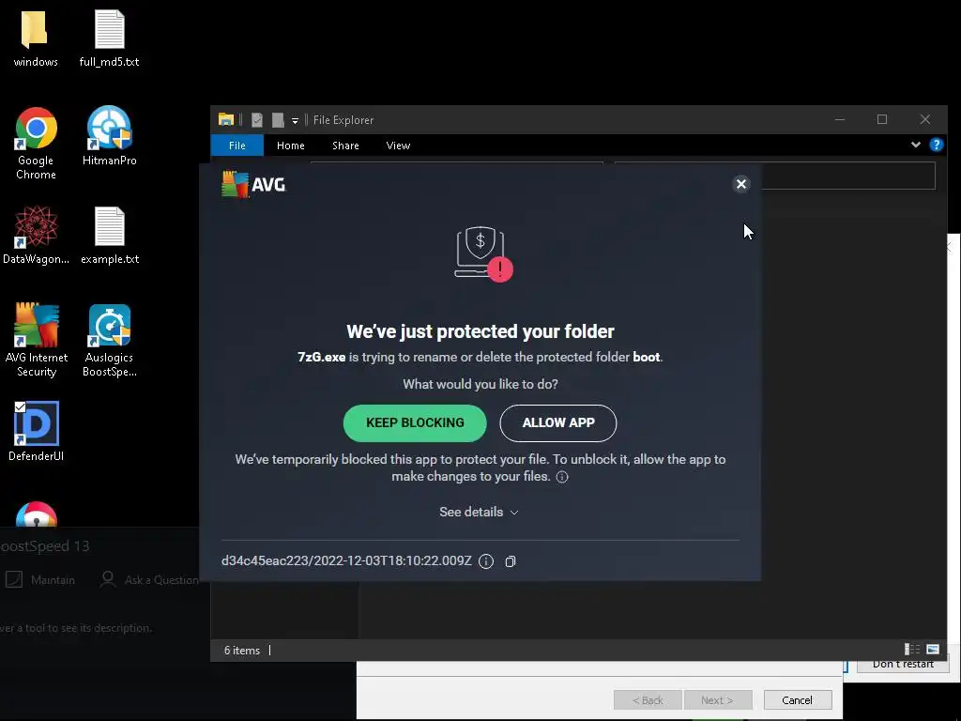Launch Auslogics BoostSpeed shortcut
Image resolution: width=961 pixels, height=721 pixels.
[x=109, y=340]
